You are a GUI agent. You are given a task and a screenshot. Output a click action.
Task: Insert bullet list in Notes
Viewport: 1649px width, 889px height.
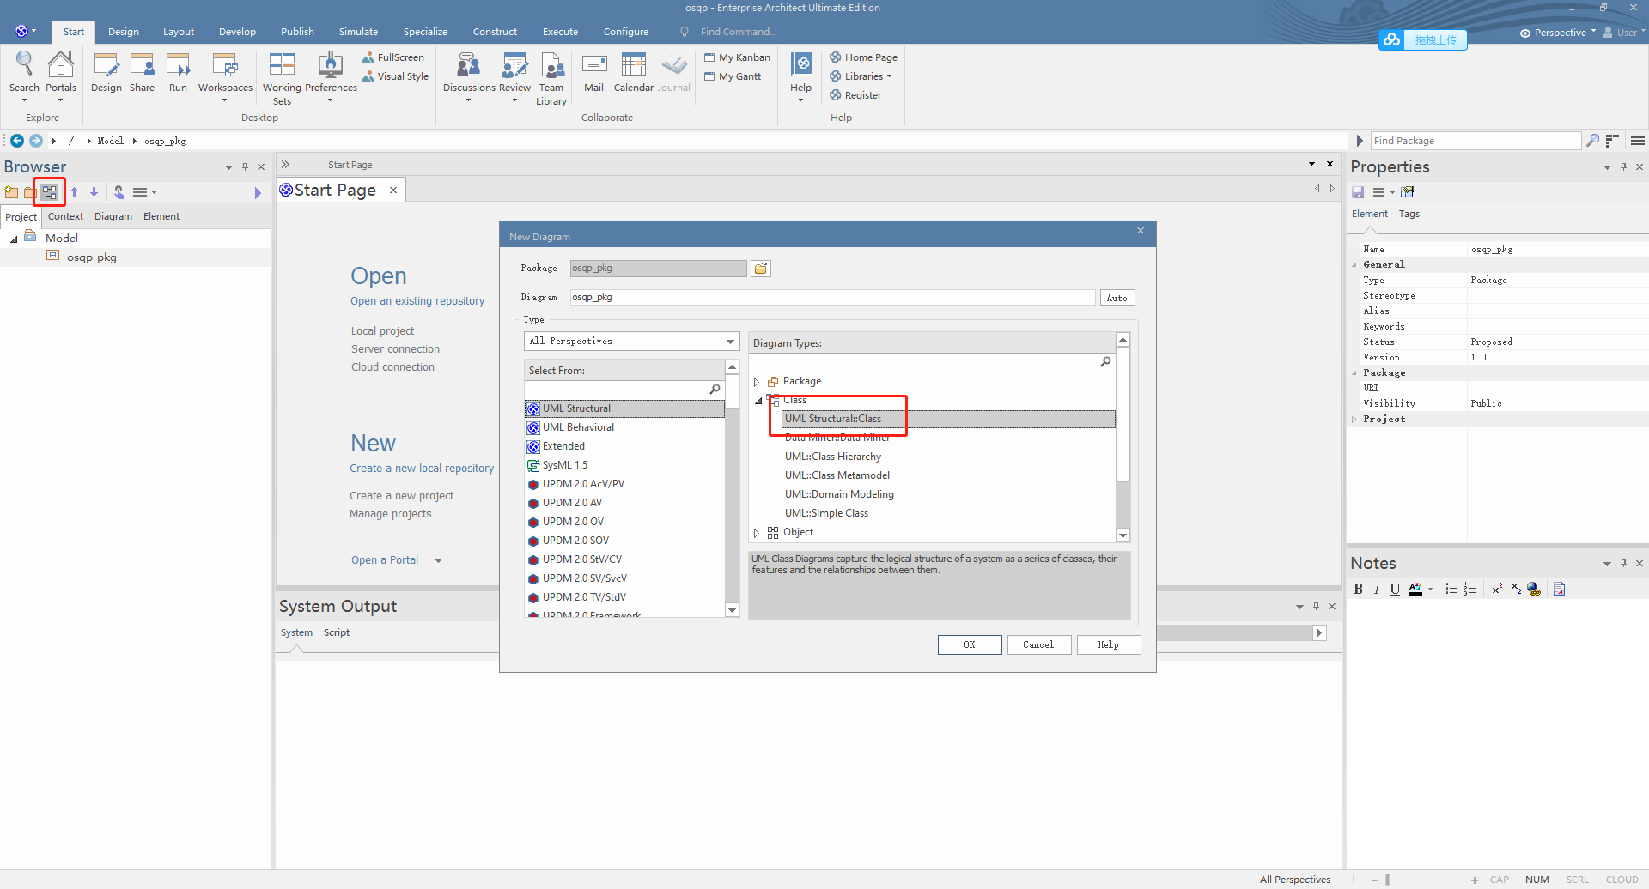(x=1451, y=589)
